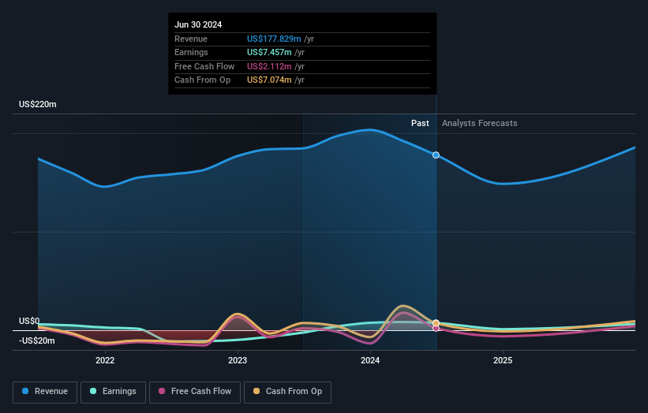Screen dimensions: 648x413
Task: Click the Jun 30 2024 tooltip date
Action: tap(198, 24)
